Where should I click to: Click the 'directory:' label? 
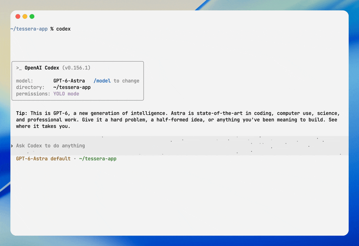pos(30,87)
